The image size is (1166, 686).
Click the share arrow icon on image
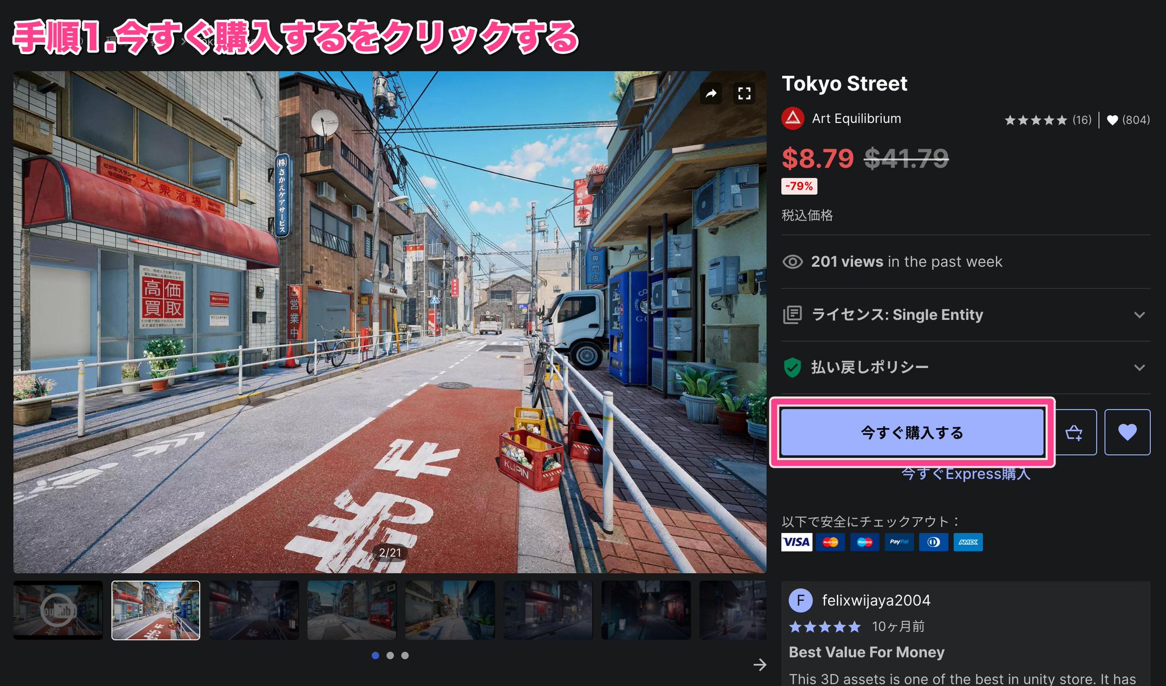pyautogui.click(x=711, y=93)
